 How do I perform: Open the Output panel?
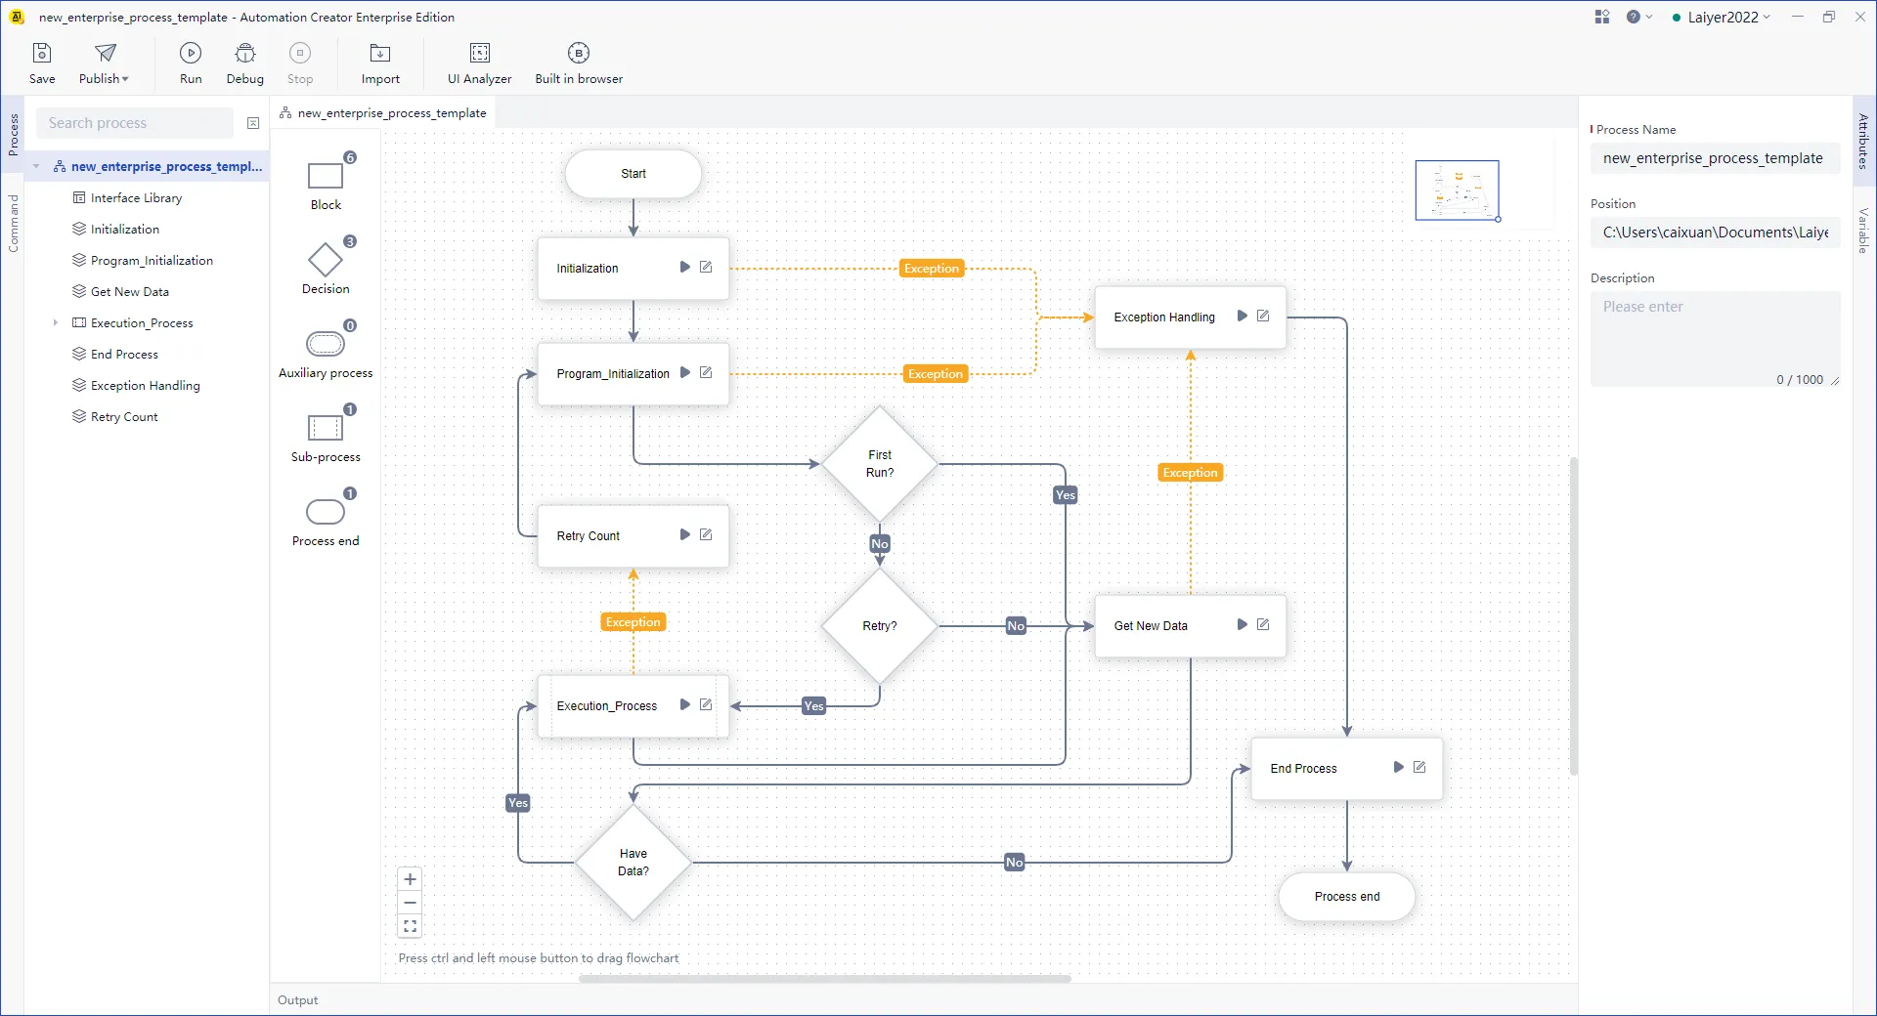[x=298, y=999]
